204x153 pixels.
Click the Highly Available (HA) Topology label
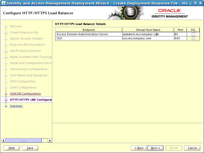[31, 57]
